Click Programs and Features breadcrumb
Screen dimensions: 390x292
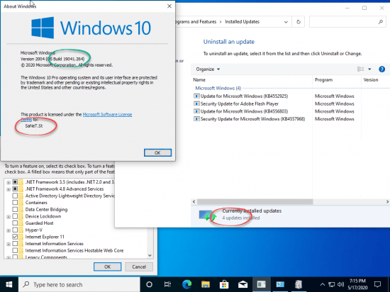(196, 22)
